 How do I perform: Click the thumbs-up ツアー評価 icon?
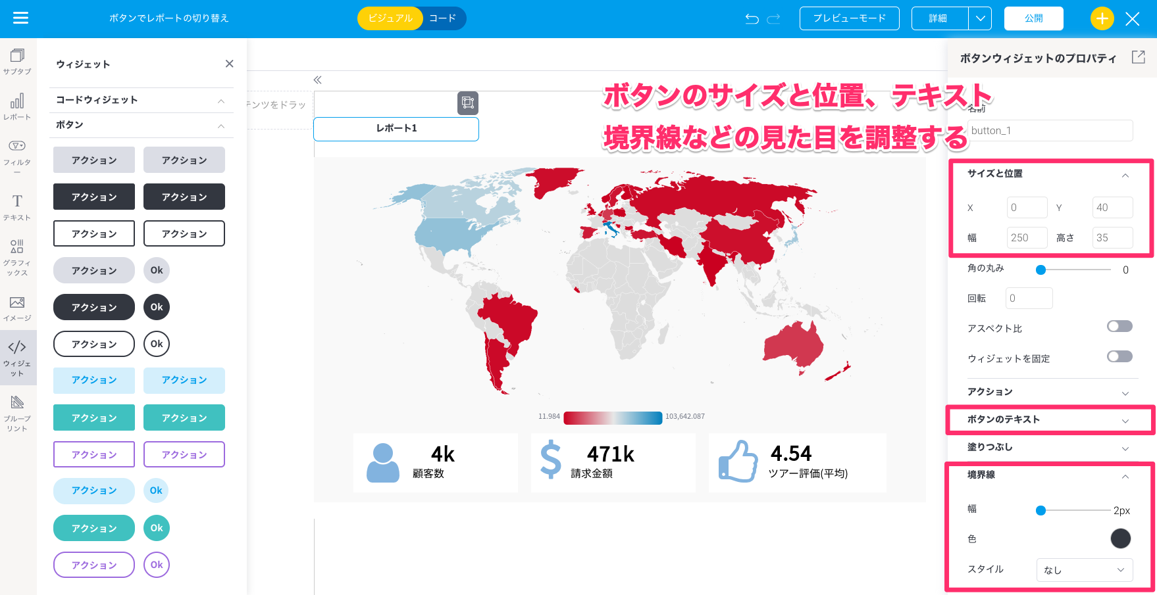click(738, 461)
